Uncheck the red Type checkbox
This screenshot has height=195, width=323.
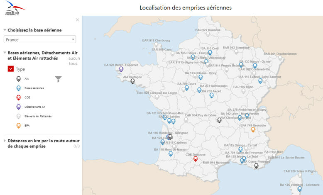(11, 69)
